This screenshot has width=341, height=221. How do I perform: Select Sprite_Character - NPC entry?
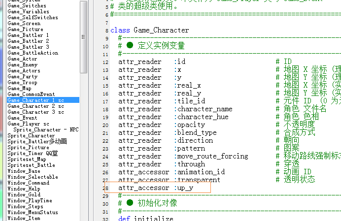click(x=46, y=129)
